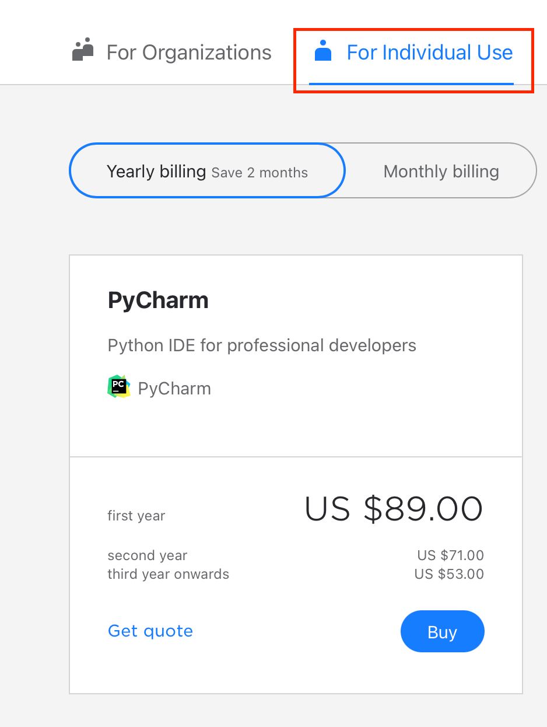547x727 pixels.
Task: Click the bold PyCharm card heading
Action: click(158, 300)
